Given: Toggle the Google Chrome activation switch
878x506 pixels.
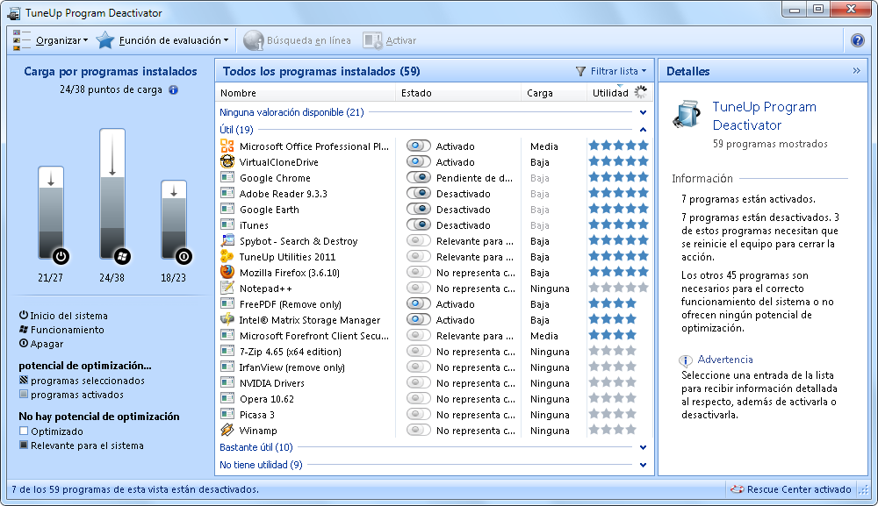Looking at the screenshot, I should click(x=418, y=178).
